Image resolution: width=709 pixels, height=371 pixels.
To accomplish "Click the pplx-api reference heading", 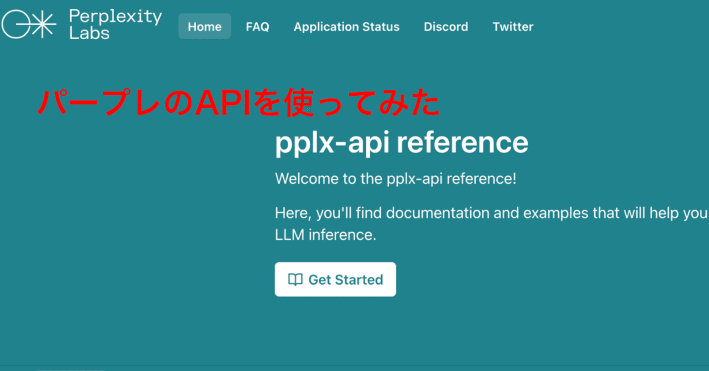I will pyautogui.click(x=402, y=142).
